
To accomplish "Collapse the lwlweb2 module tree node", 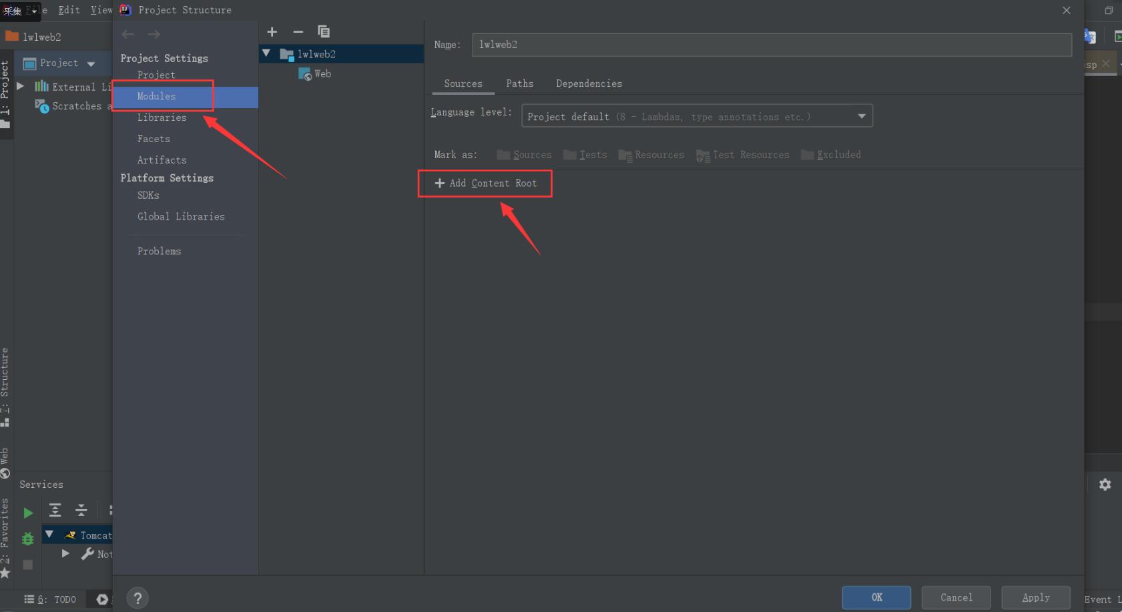I will click(x=266, y=53).
